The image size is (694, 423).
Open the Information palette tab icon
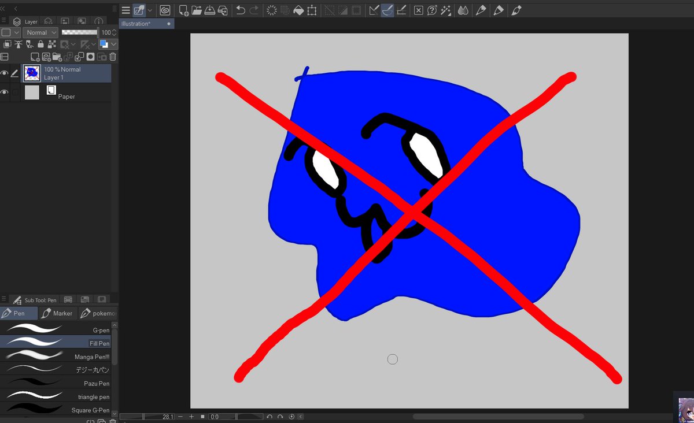[x=98, y=21]
